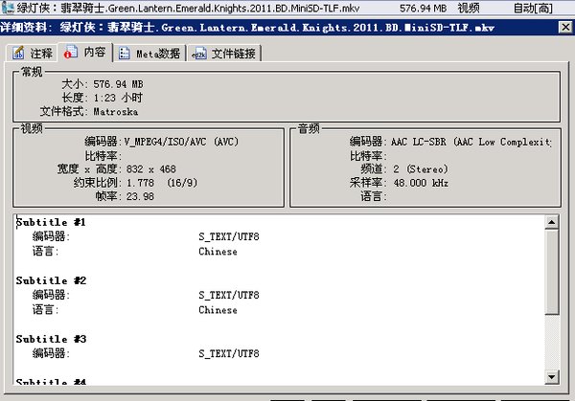Click the ed2k icon on 文件链接 tab
Viewport: 575px width, 401px height.
pos(199,54)
